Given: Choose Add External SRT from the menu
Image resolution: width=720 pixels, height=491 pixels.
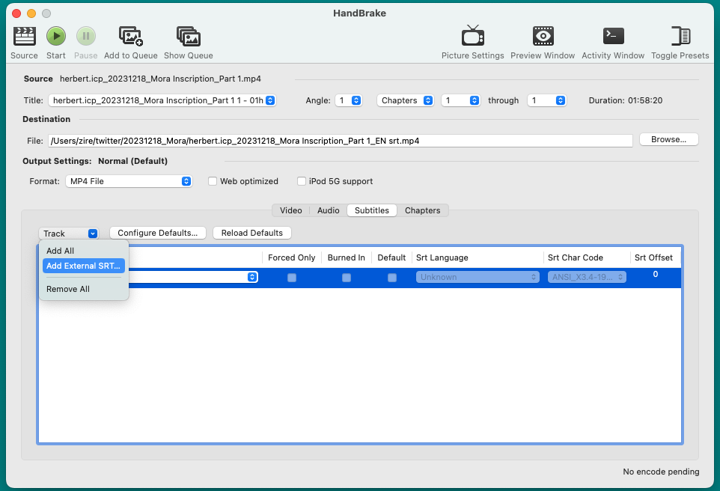Looking at the screenshot, I should click(83, 266).
